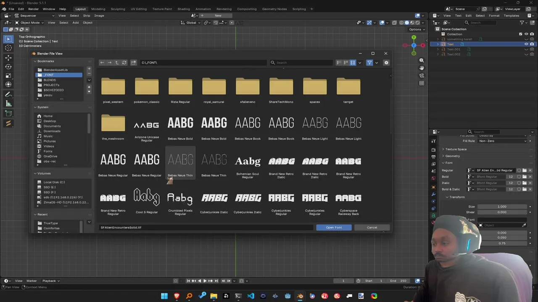Cancel the Blender File View dialog
This screenshot has width=538, height=302.
tap(372, 227)
